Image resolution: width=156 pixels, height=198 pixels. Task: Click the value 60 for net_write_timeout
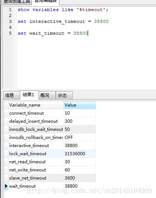pyautogui.click(x=80, y=170)
